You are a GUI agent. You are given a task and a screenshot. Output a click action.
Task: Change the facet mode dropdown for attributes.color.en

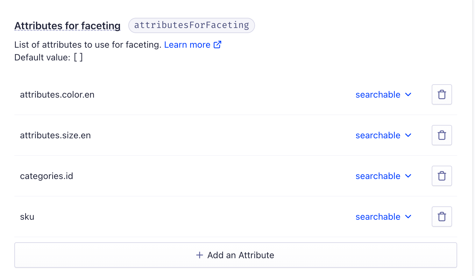(x=383, y=95)
